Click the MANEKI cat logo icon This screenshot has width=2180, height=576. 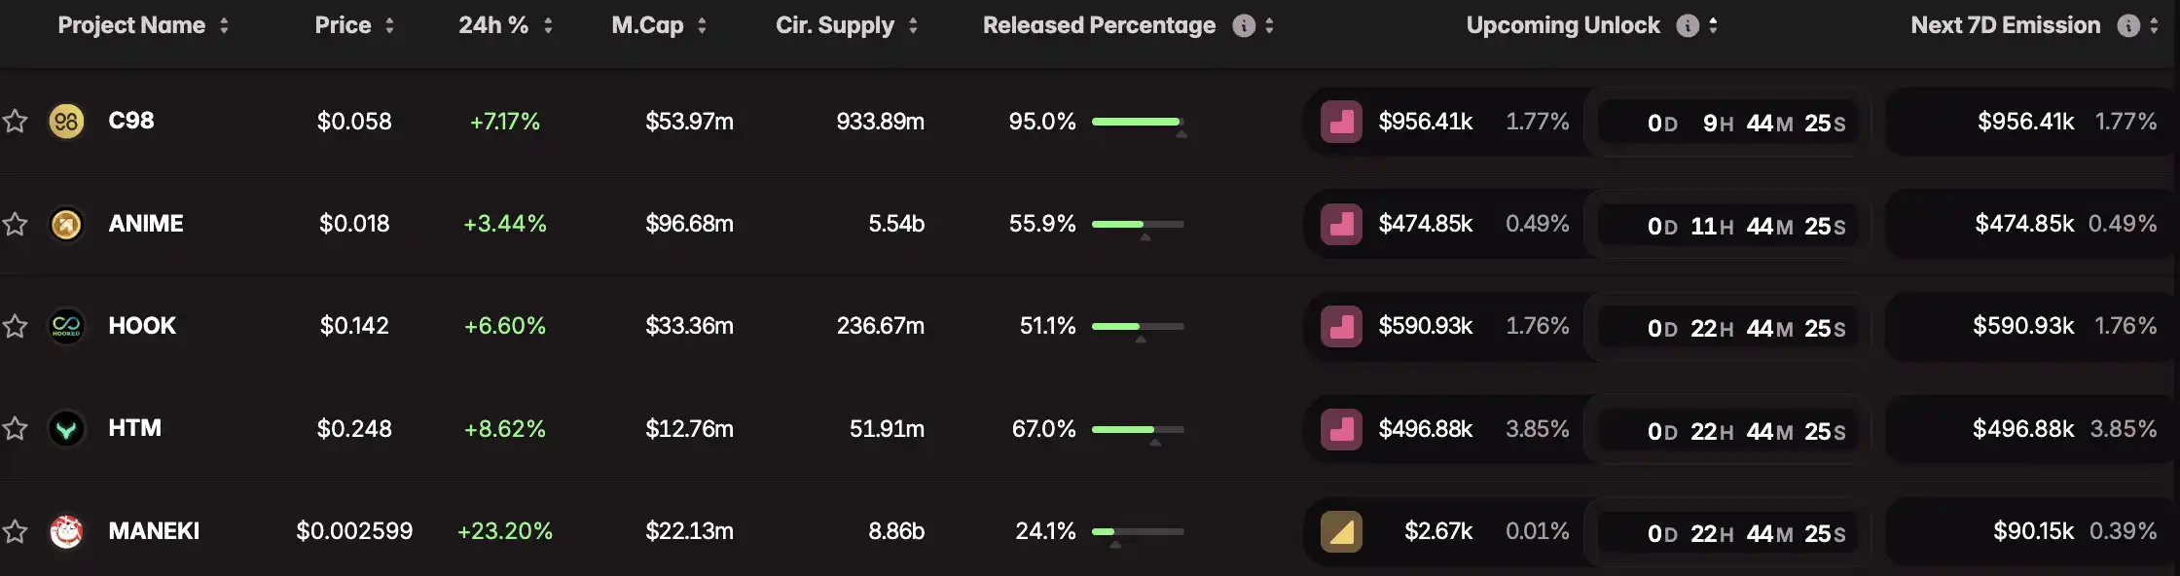pos(66,531)
